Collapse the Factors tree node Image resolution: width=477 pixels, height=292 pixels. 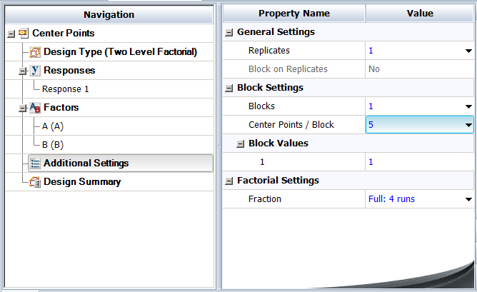23,108
